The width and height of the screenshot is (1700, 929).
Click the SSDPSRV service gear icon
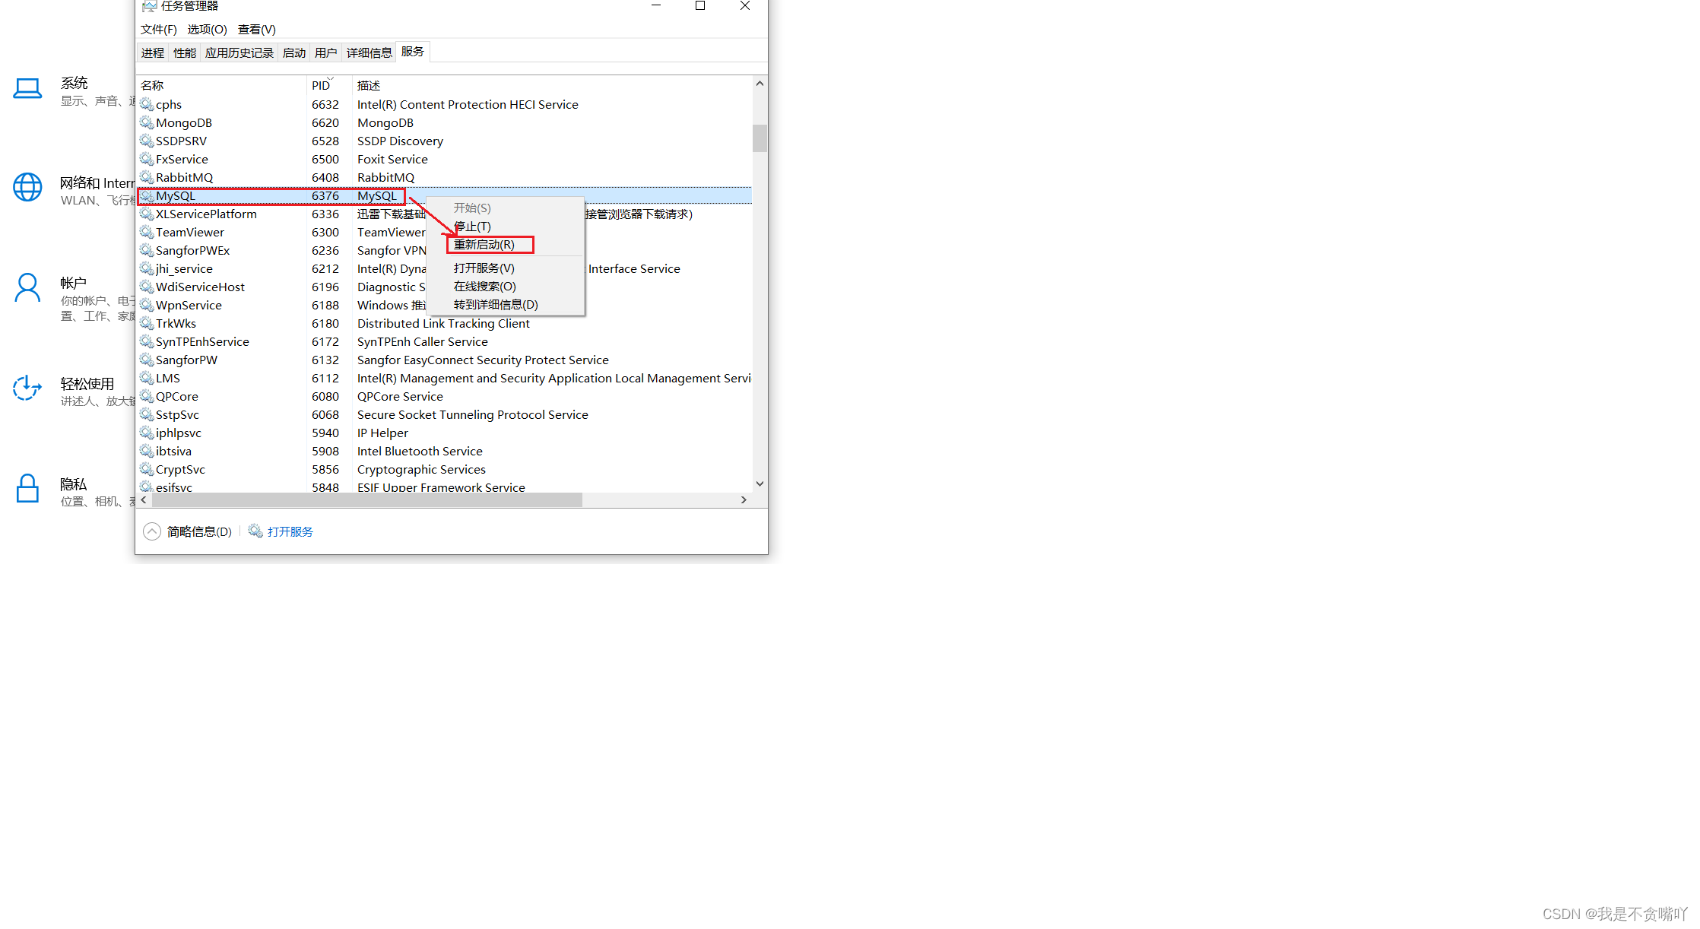(x=147, y=141)
